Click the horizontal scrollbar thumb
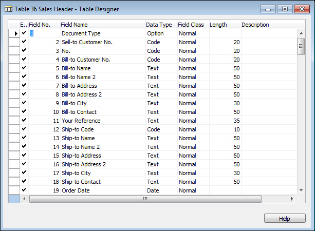This screenshot has width=315, height=231. click(145, 199)
